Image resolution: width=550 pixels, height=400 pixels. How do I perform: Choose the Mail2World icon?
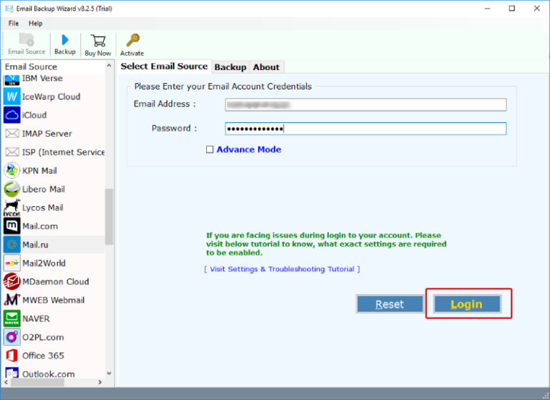click(12, 263)
